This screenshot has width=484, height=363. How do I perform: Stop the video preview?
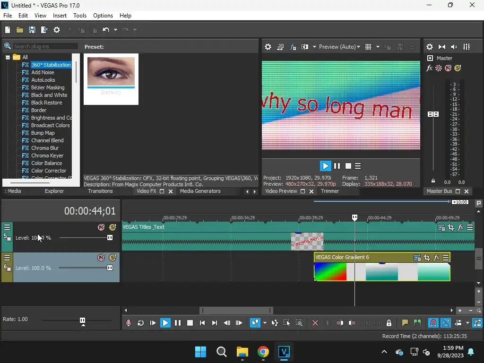tap(348, 166)
